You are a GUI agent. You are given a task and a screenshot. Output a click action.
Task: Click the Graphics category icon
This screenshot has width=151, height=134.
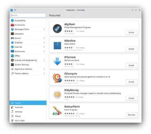(12, 43)
